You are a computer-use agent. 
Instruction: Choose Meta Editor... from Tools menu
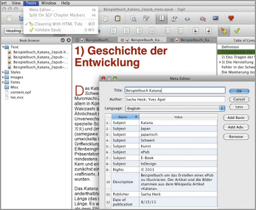click(x=60, y=10)
